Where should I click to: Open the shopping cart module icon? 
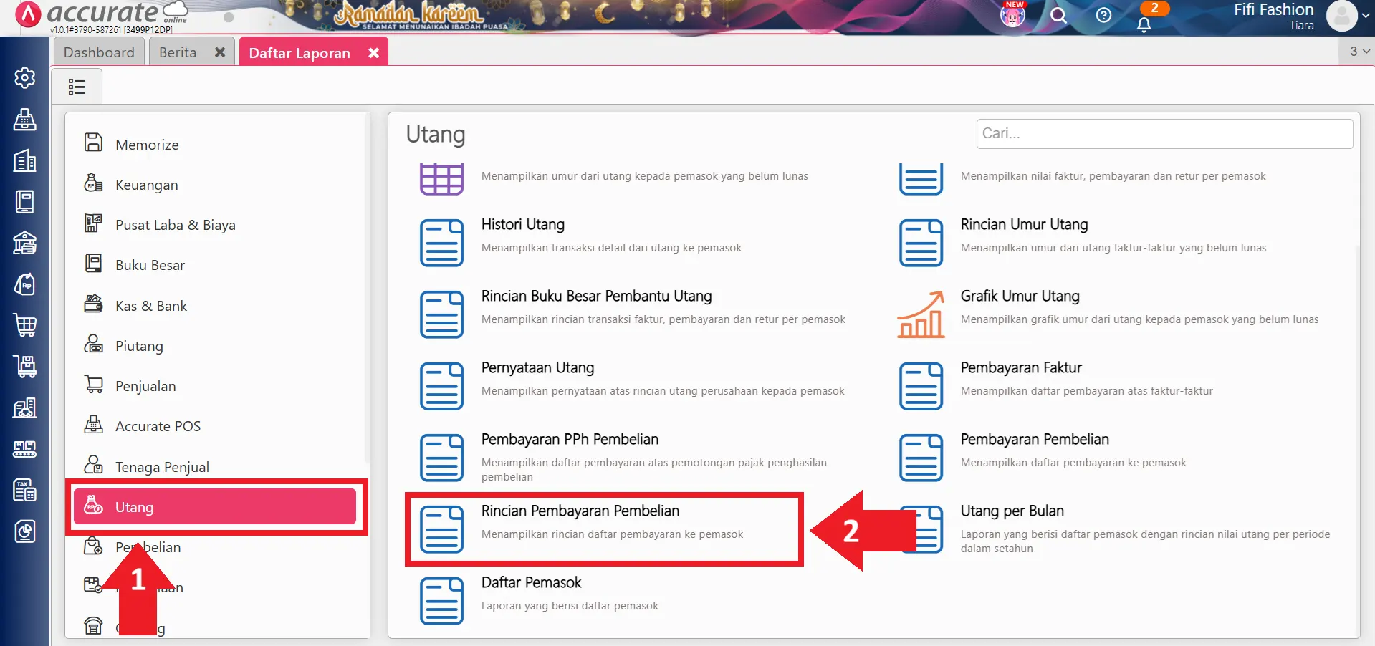(25, 325)
